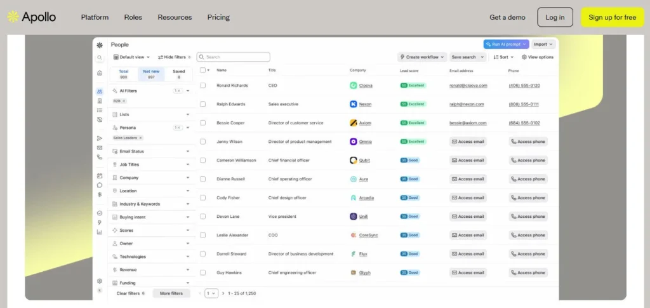The height and width of the screenshot is (308, 650).
Task: Open the Import dropdown
Action: point(543,44)
